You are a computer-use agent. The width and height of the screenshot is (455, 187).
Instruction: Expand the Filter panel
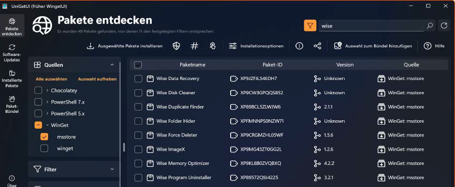pos(112,169)
